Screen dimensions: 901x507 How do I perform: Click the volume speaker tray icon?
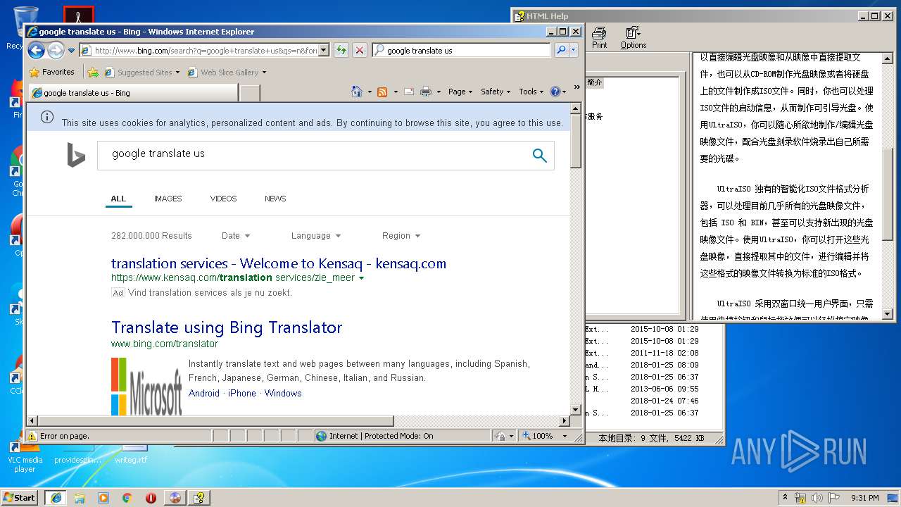(x=817, y=497)
